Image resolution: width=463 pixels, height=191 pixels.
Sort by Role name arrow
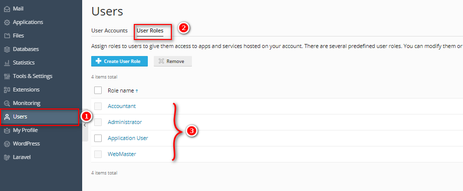[137, 91]
